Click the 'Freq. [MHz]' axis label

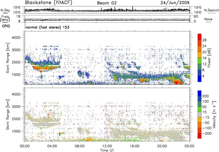(x=5, y=18)
